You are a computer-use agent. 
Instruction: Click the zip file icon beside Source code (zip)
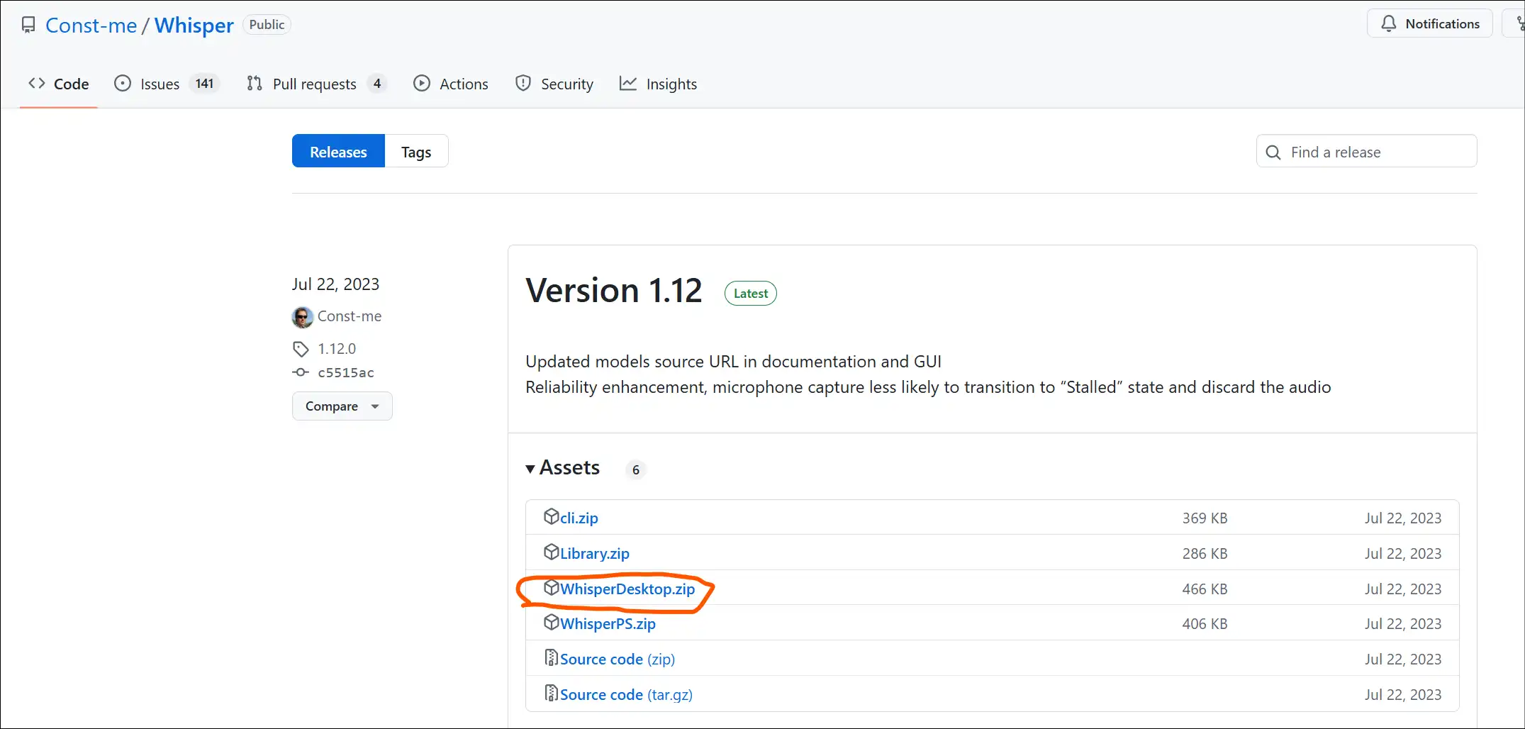click(x=551, y=657)
